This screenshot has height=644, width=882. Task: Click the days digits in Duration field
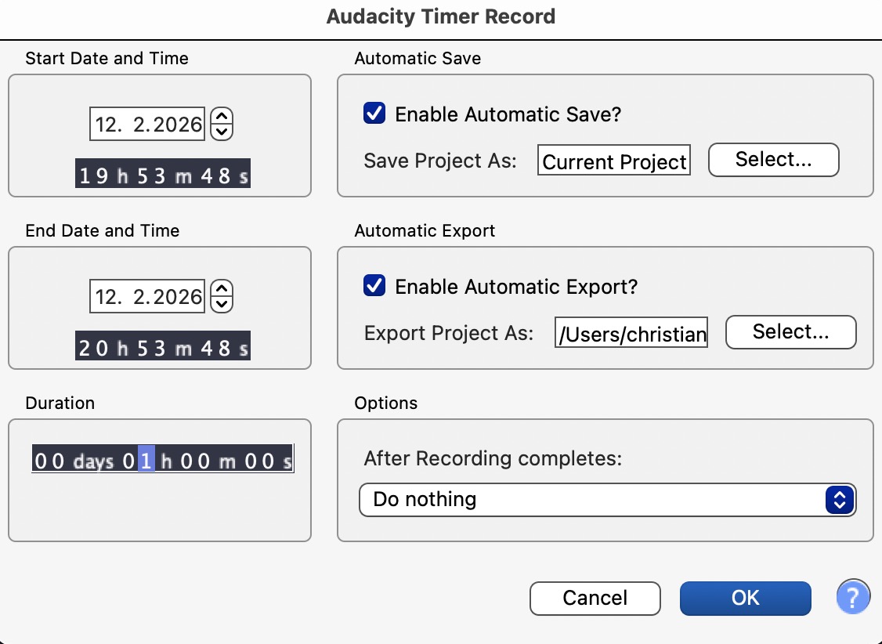pyautogui.click(x=49, y=461)
